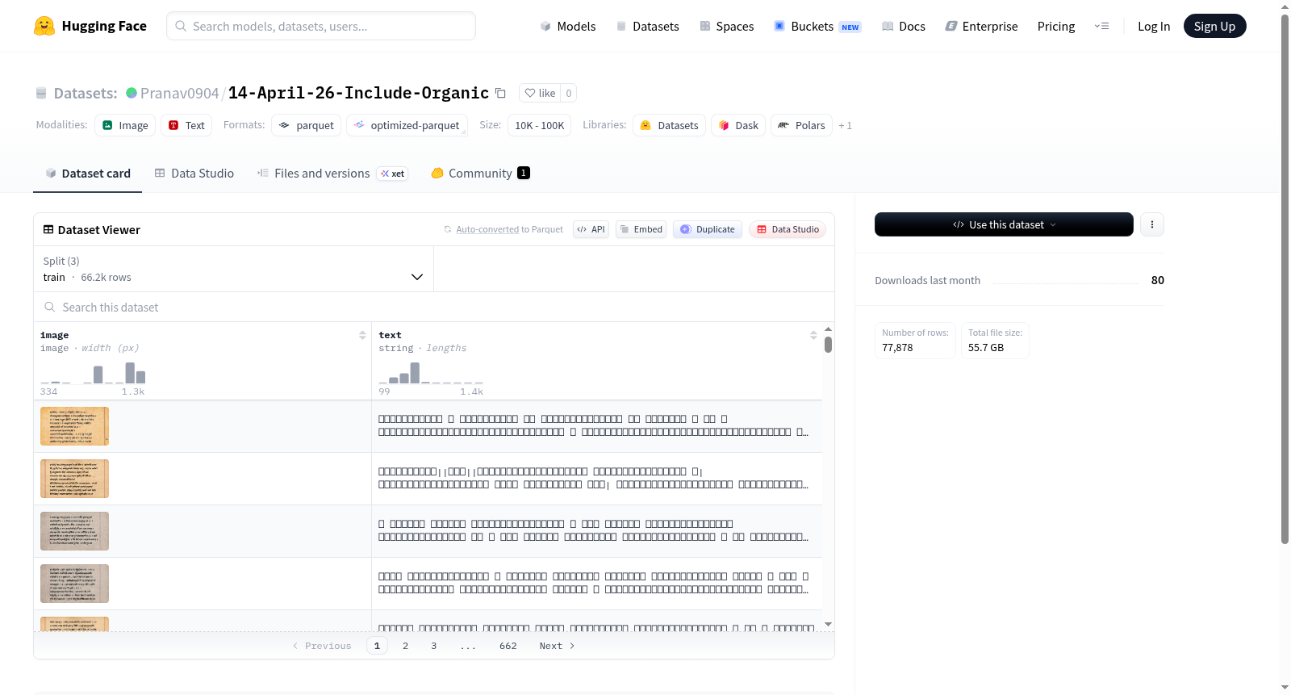Open the fourth row image thumbnail

pos(74,584)
